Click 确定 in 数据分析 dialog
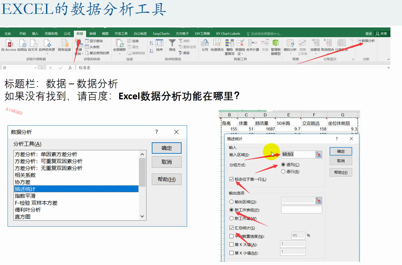The width and height of the screenshot is (402, 265). tap(167, 148)
